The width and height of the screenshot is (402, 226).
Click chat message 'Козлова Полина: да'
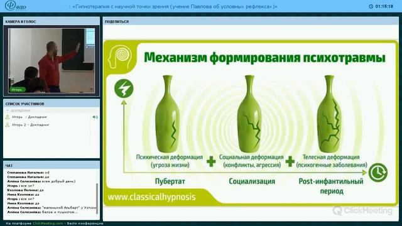(x=25, y=190)
